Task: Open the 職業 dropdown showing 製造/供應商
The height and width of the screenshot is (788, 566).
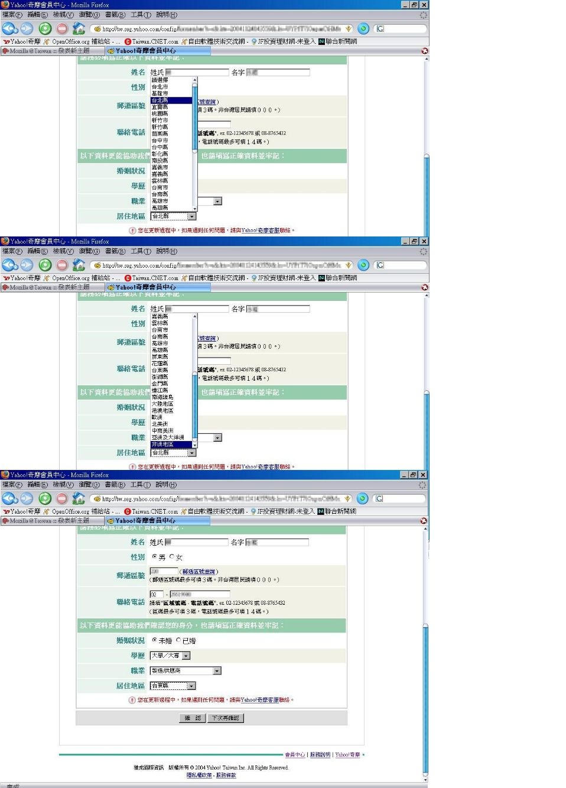Action: pyautogui.click(x=186, y=671)
